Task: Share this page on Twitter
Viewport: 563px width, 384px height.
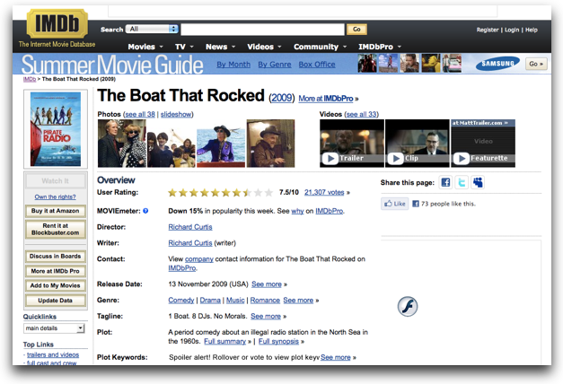Action: pyautogui.click(x=462, y=182)
